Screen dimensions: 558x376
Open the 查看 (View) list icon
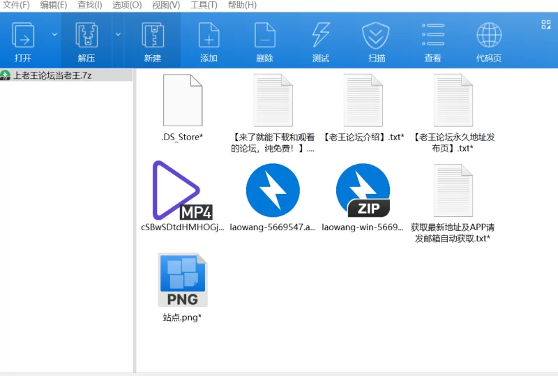[432, 35]
